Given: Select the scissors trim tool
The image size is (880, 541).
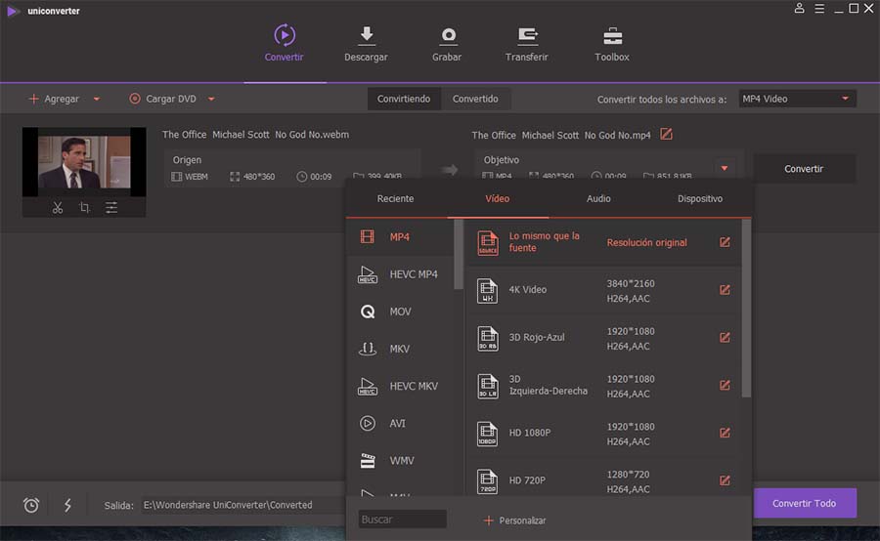Looking at the screenshot, I should click(x=58, y=208).
